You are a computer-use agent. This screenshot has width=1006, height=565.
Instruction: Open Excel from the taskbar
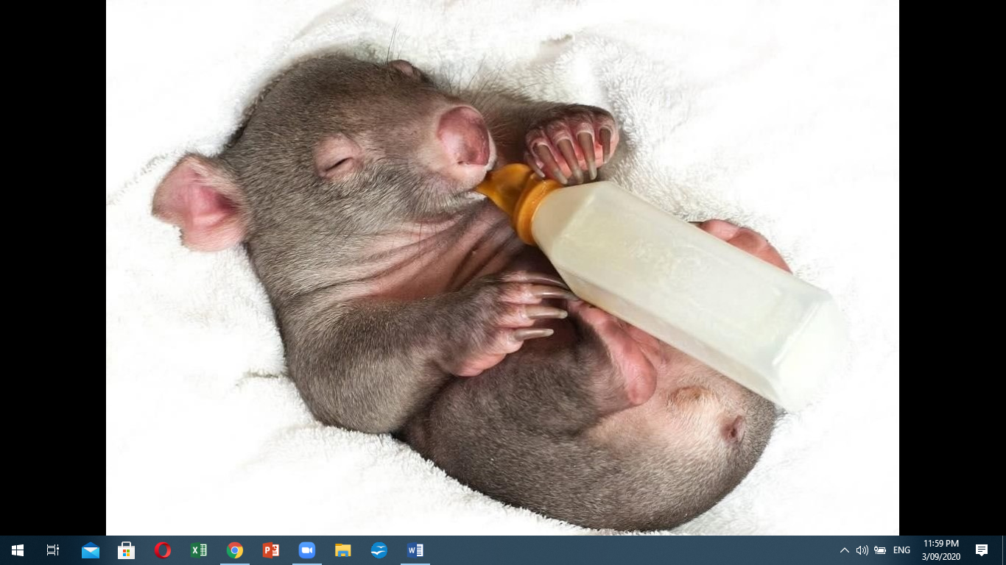point(199,550)
